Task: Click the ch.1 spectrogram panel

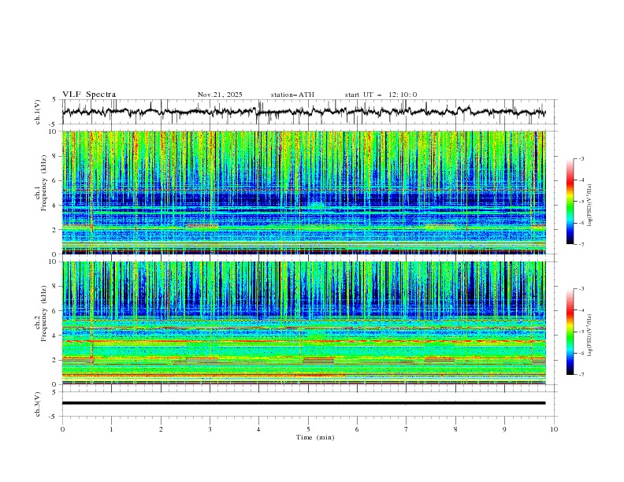Action: 303,192
